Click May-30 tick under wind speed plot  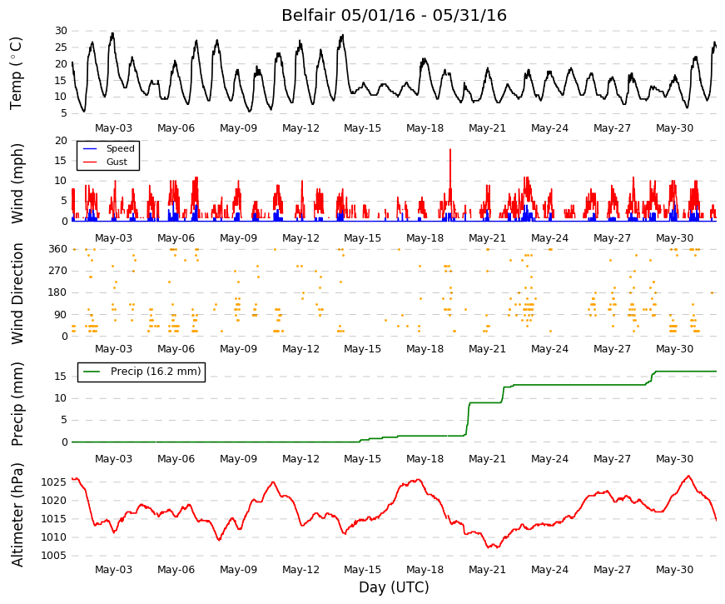(674, 238)
